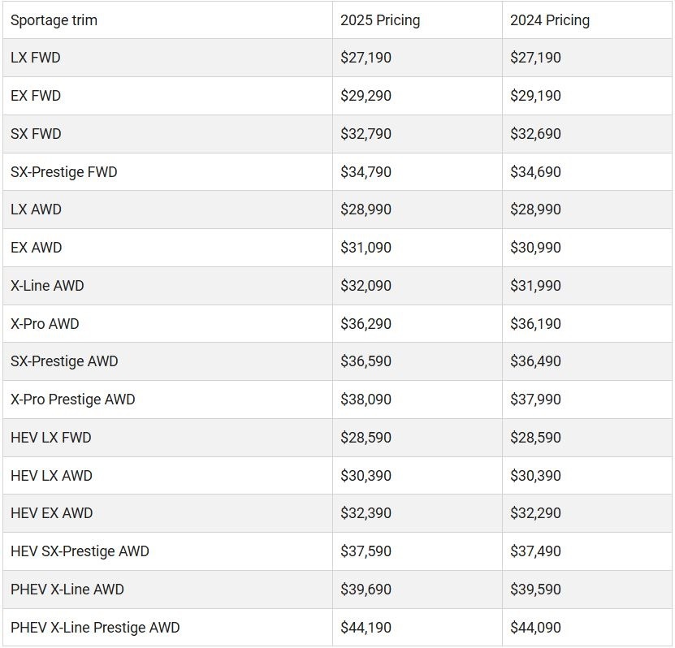
Task: Click the PHEV X-Line Prestige AWD label
Action: pyautogui.click(x=95, y=628)
